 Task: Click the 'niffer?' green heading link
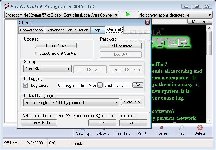pyautogui.click(x=159, y=64)
